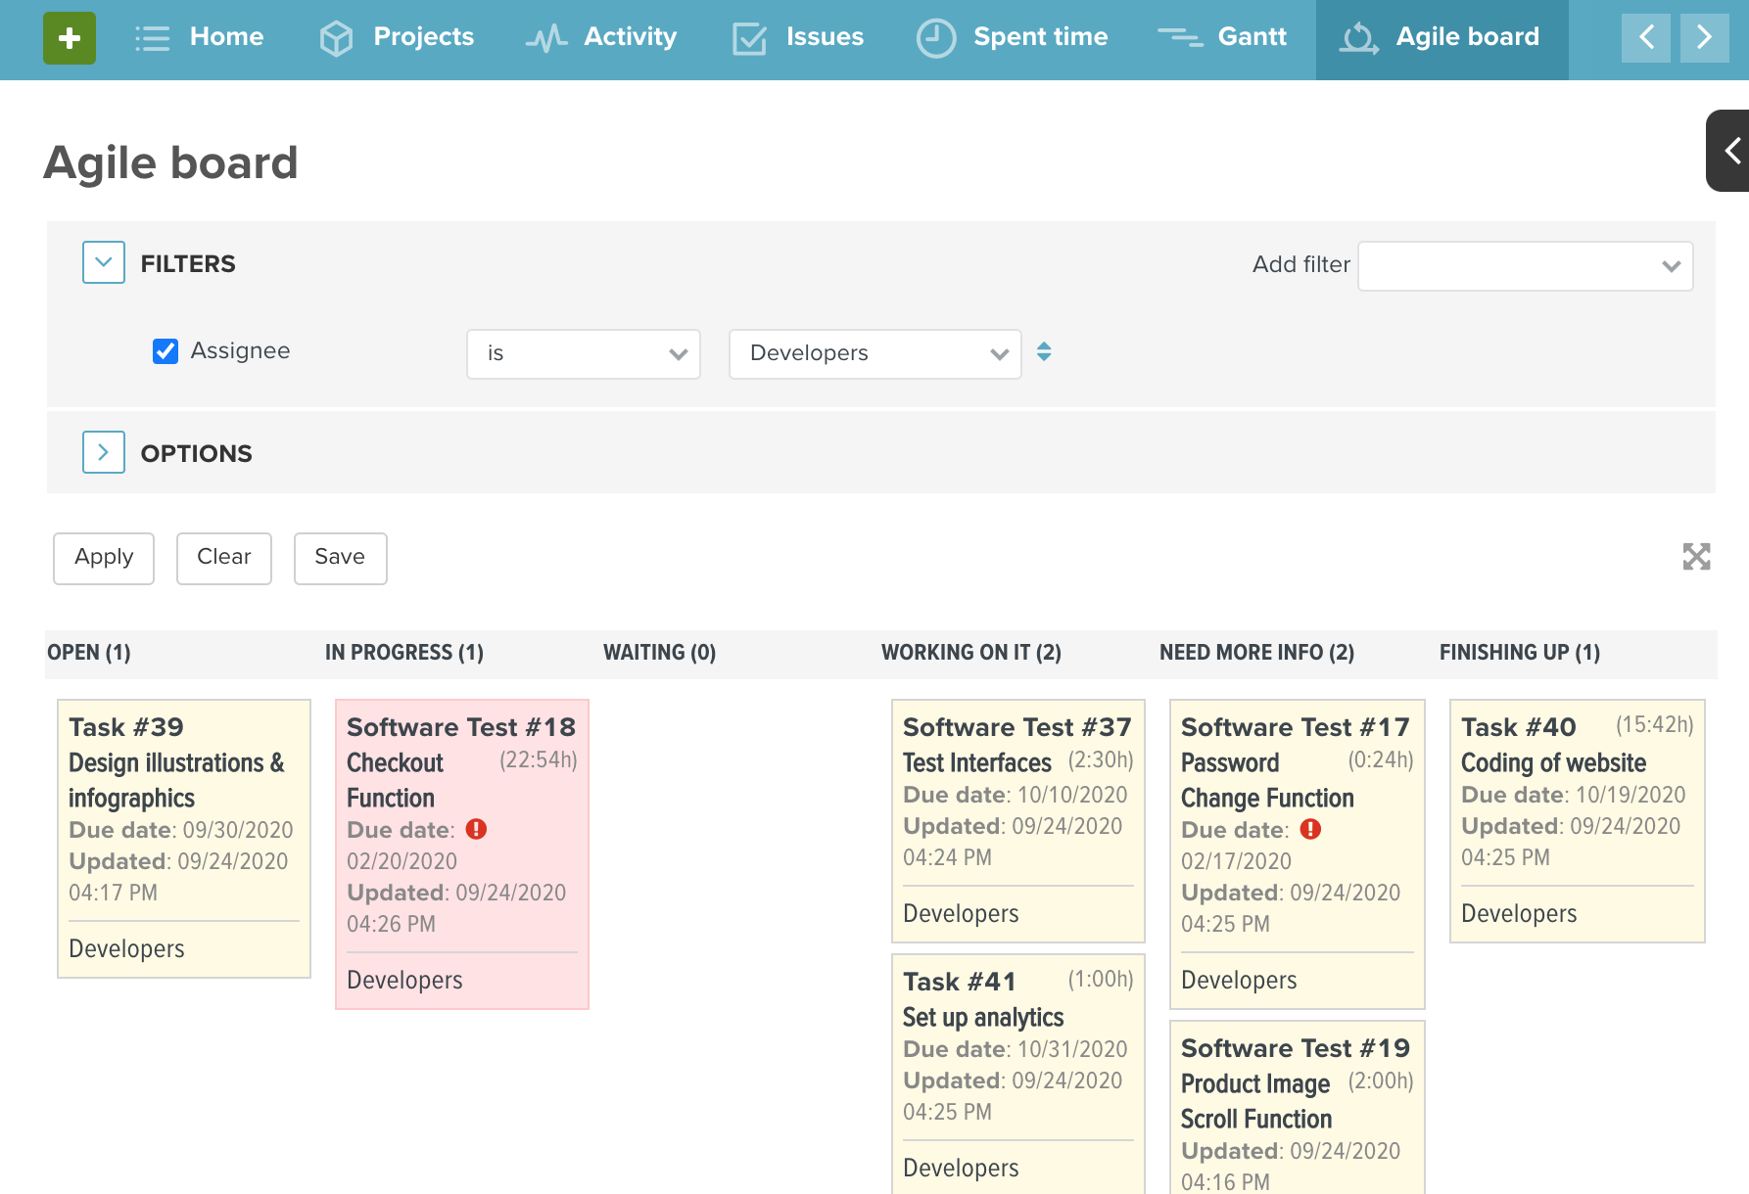Click the (22:54h) spent time value
1749x1194 pixels.
(538, 760)
